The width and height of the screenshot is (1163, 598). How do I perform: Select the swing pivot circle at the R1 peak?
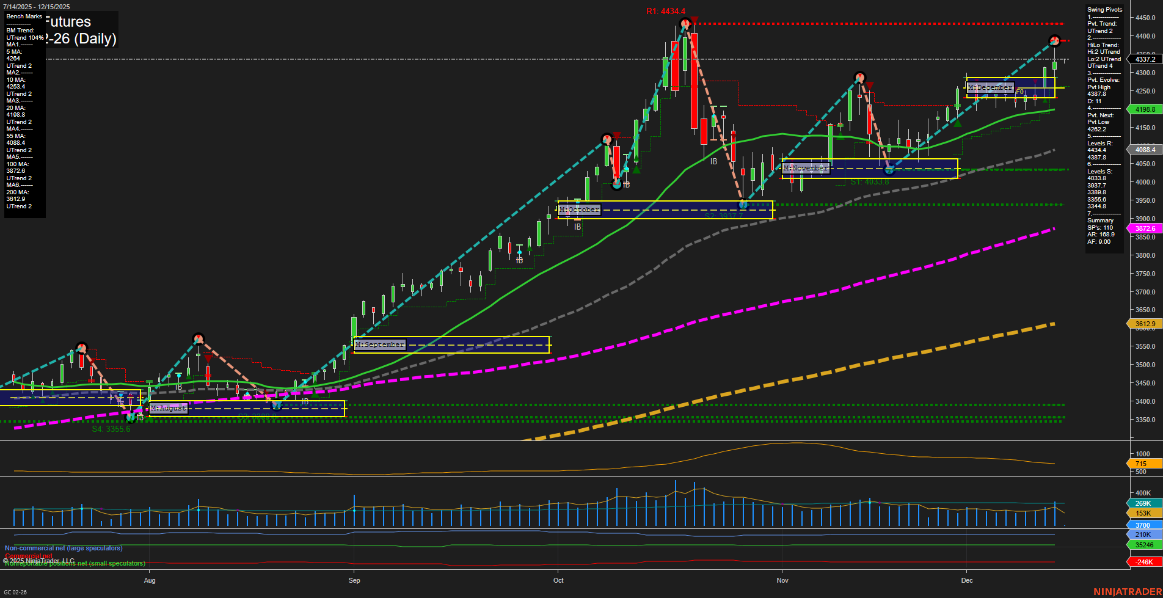pos(685,23)
